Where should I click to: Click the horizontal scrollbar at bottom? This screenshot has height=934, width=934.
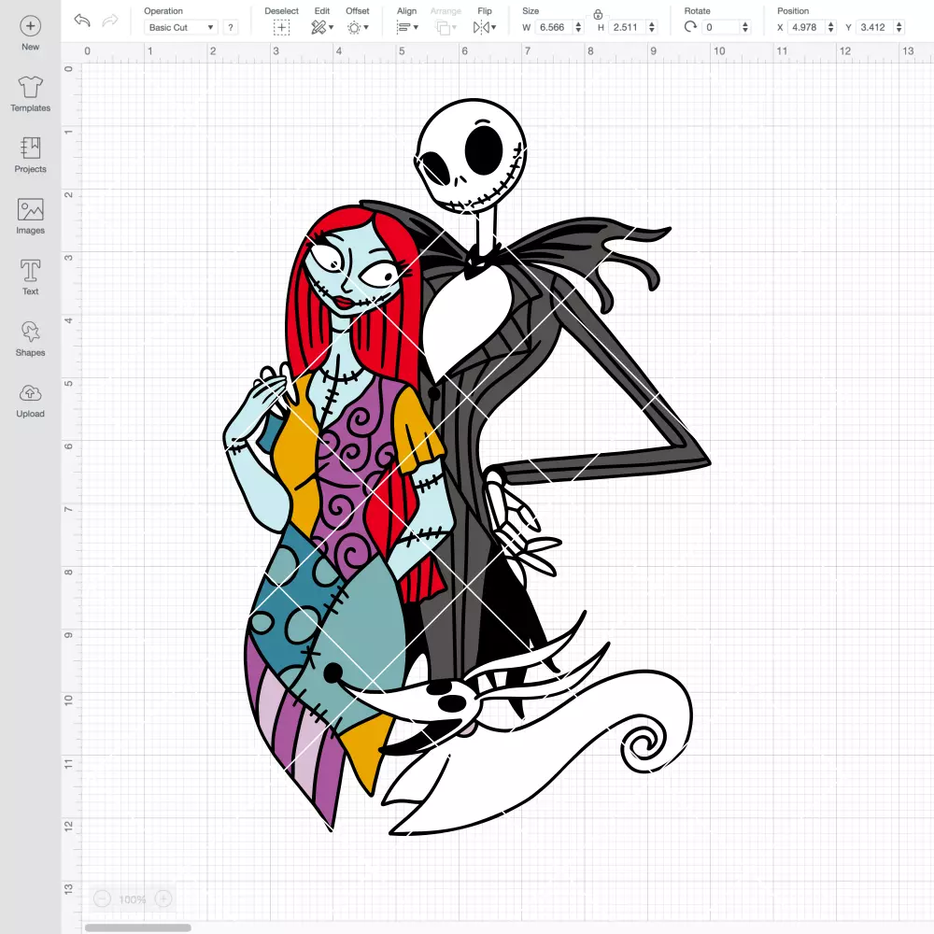pyautogui.click(x=137, y=927)
